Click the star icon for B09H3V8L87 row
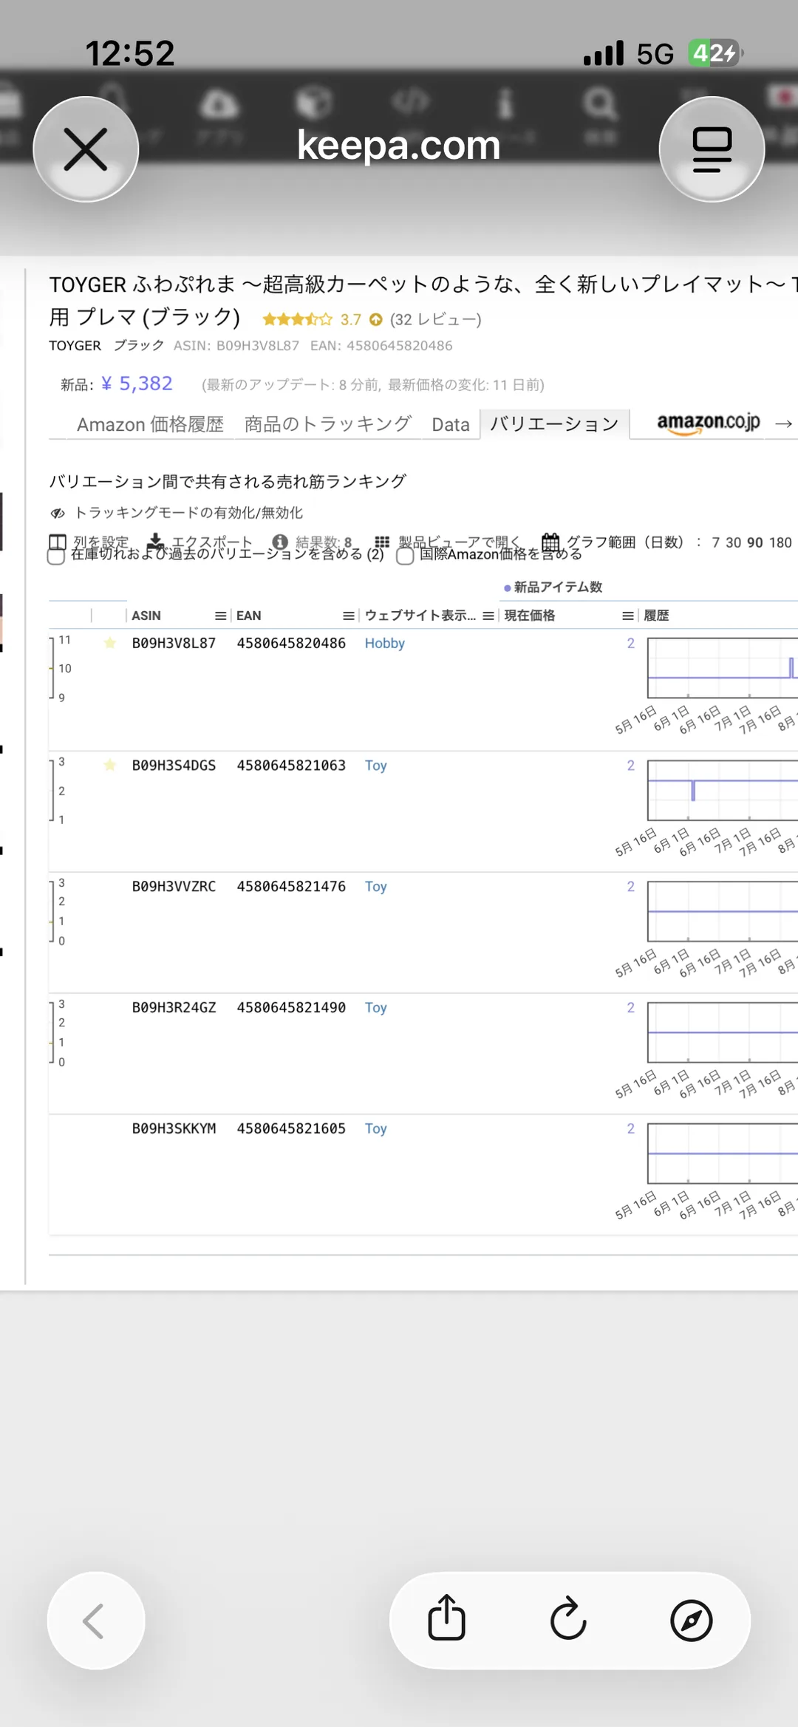This screenshot has width=798, height=1727. 110,643
